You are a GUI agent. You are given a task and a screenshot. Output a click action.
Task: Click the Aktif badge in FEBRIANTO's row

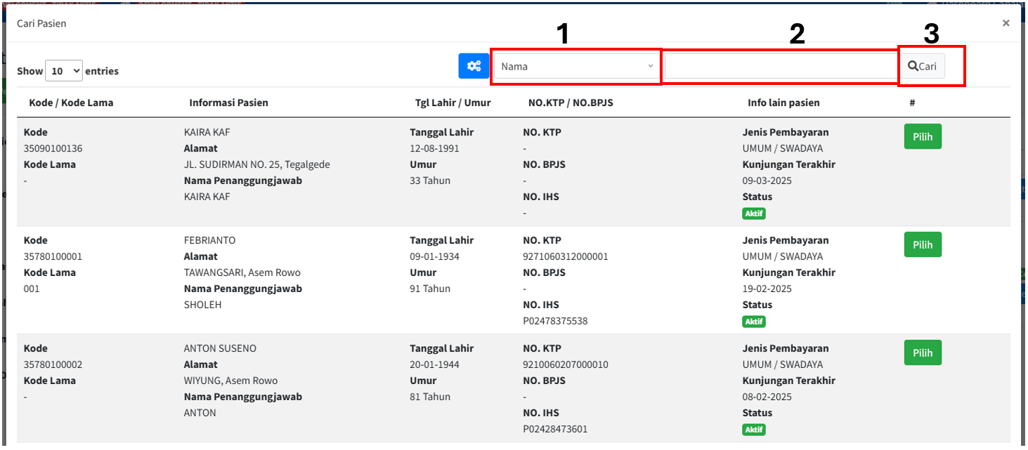tap(753, 322)
